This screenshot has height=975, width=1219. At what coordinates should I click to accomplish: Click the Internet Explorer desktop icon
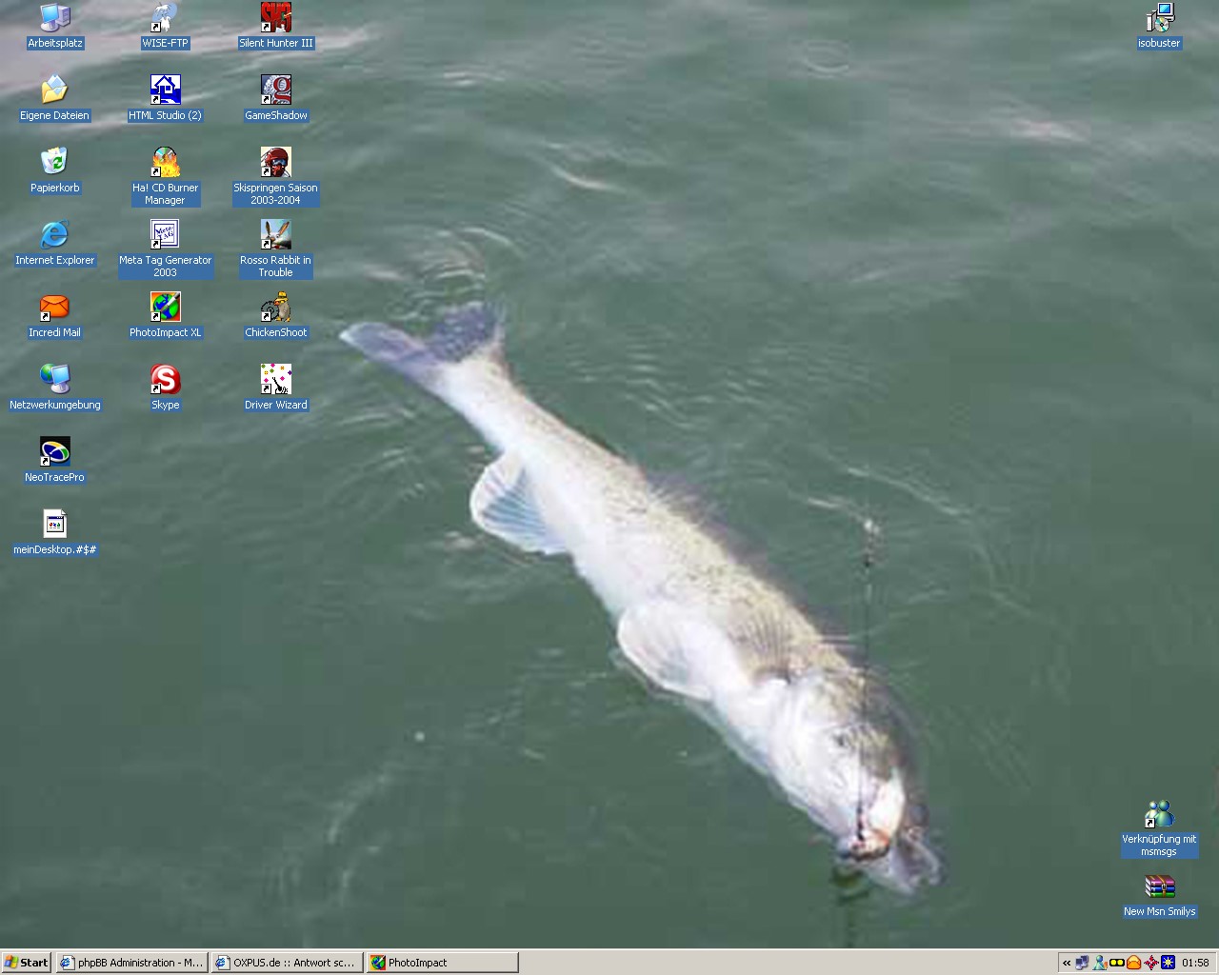(55, 235)
